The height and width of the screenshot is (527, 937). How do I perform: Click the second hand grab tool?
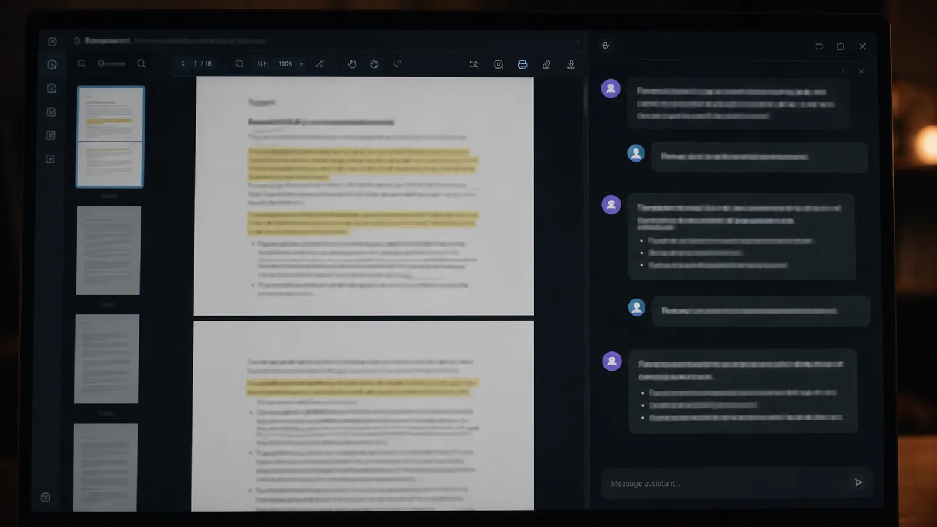[374, 64]
